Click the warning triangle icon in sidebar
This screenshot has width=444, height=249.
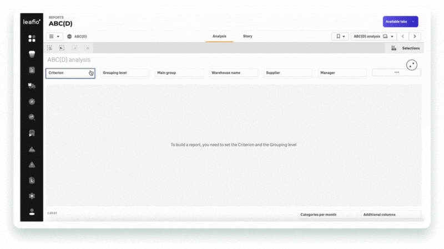coord(32,164)
